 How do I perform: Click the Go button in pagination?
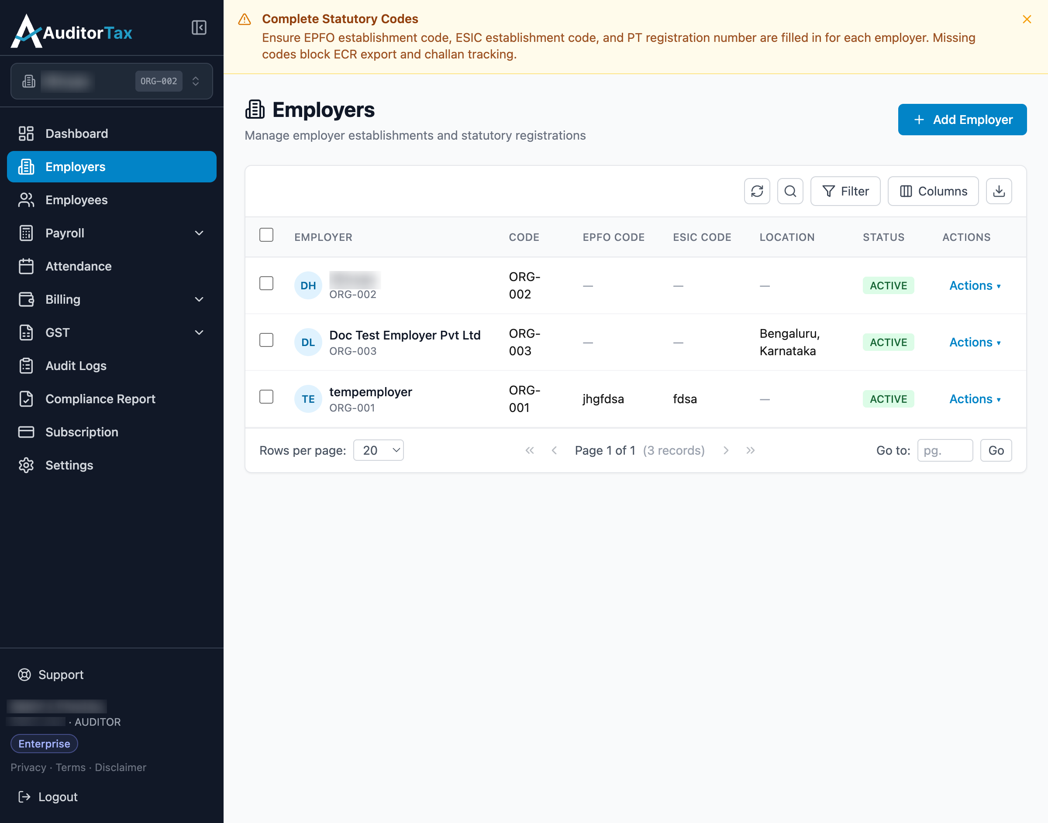tap(996, 450)
